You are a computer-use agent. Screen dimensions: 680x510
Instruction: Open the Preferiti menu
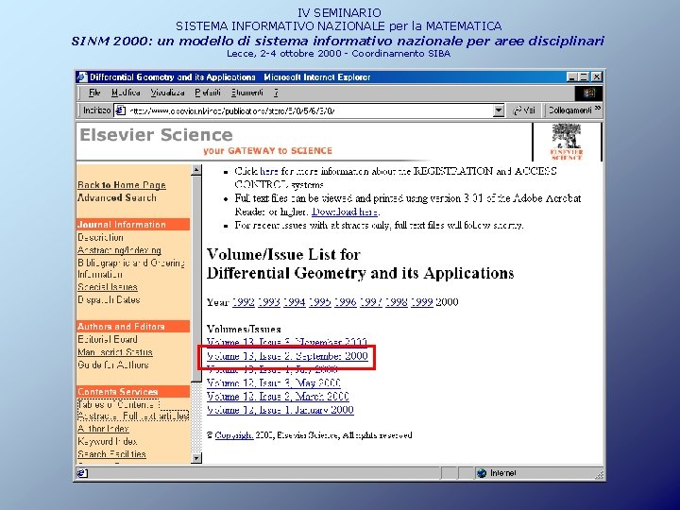pos(208,93)
